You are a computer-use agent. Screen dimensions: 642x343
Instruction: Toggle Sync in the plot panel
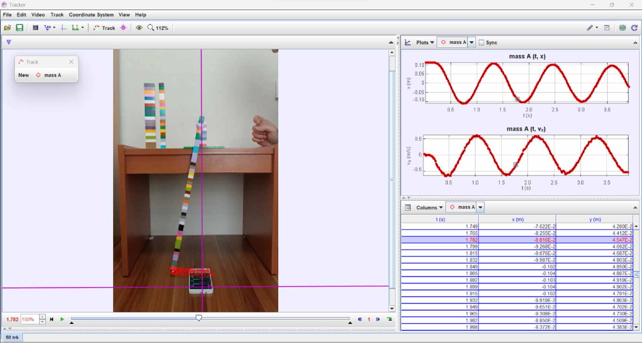point(482,42)
